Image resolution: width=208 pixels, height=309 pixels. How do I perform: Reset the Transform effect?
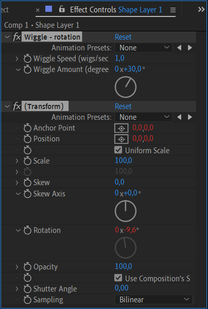coord(123,106)
